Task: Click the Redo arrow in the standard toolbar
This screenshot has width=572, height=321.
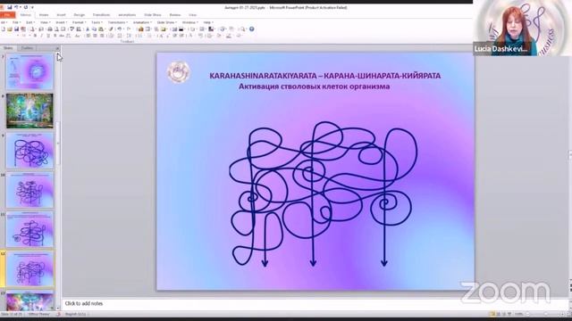Action: (x=129, y=29)
